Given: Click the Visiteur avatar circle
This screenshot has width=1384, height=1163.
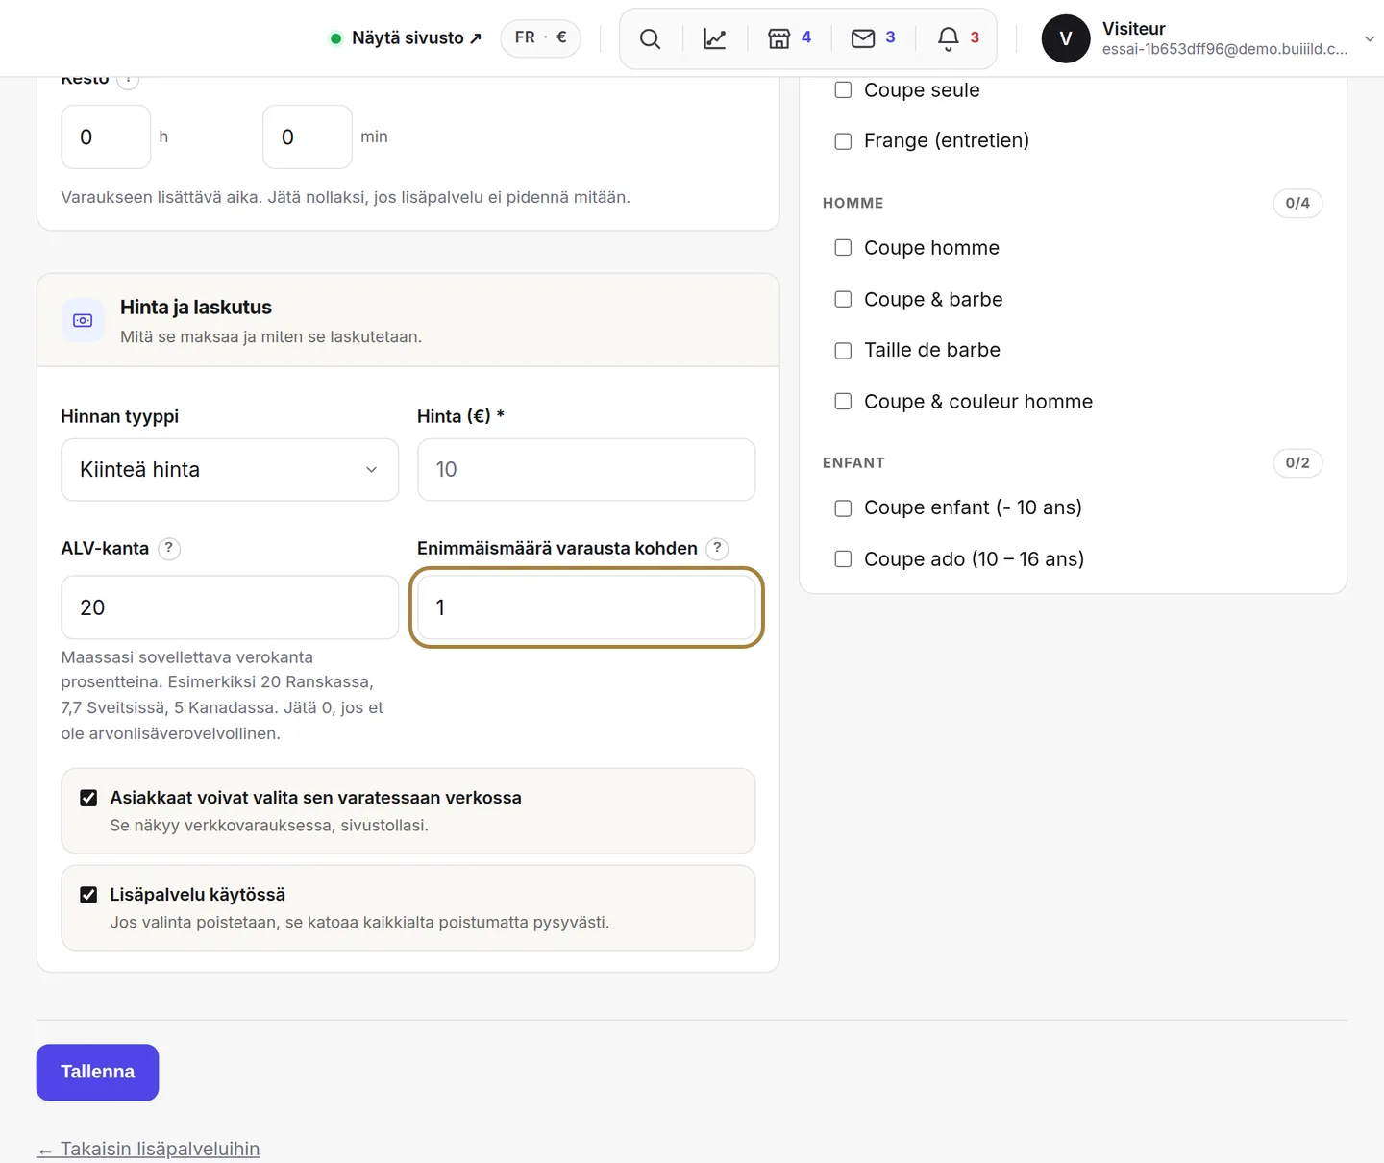Looking at the screenshot, I should tap(1066, 38).
